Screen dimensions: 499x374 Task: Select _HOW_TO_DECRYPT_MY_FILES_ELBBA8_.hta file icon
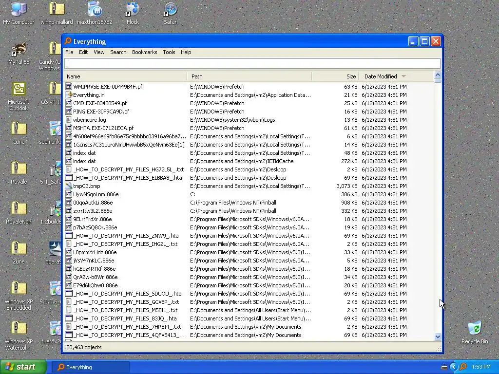(68, 178)
